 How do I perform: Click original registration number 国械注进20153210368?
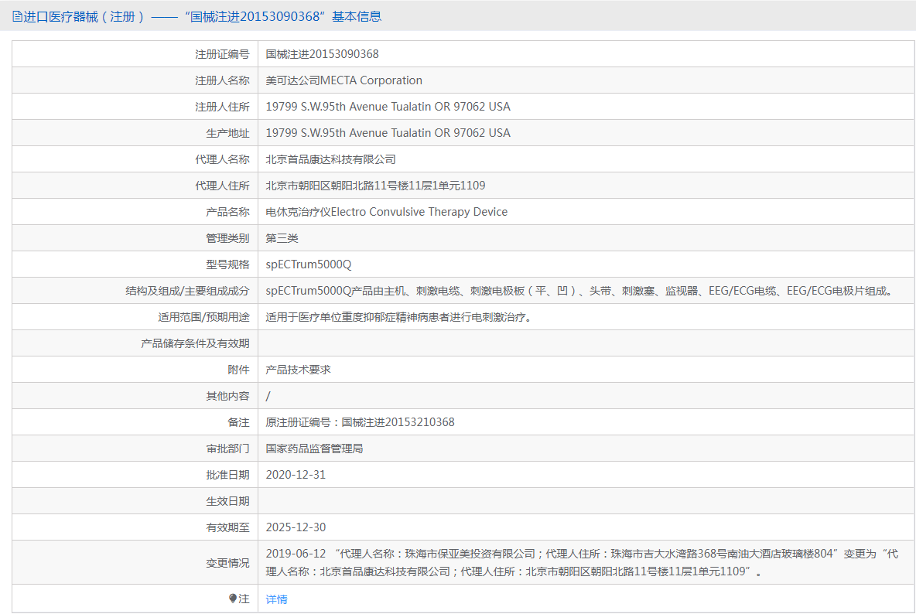[398, 422]
